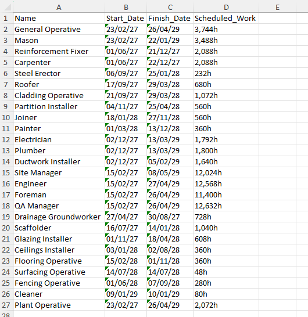This screenshot has width=308, height=317.
Task: Click the 12,632h scheduled work cell
Action: point(226,206)
